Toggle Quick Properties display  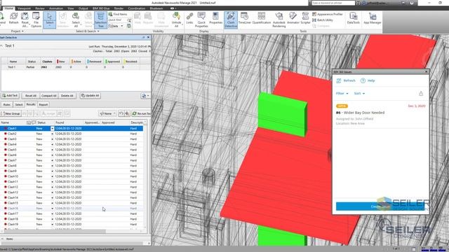(x=201, y=20)
